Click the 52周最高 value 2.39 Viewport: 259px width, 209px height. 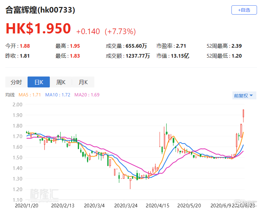(x=236, y=46)
